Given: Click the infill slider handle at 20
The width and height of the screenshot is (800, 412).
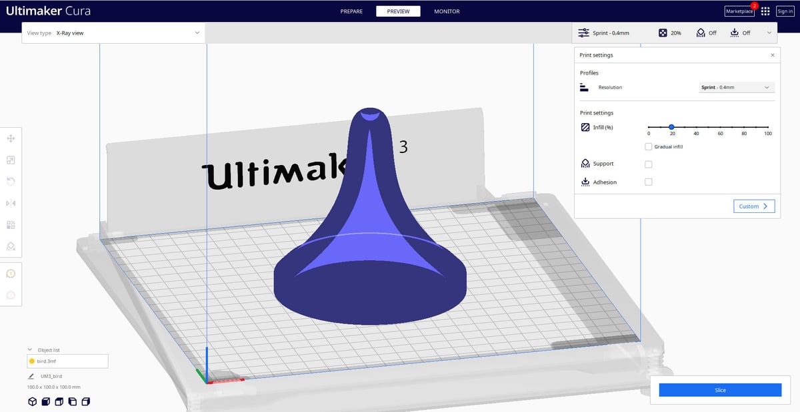Looking at the screenshot, I should (672, 126).
